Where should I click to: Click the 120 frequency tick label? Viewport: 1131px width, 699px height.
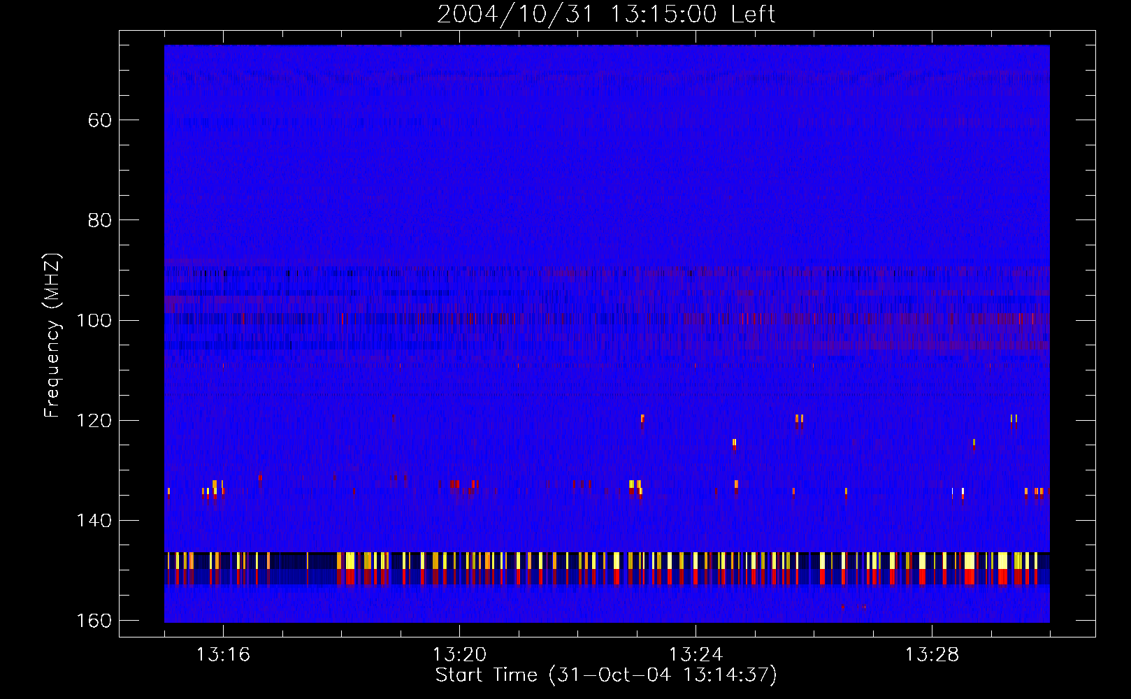94,420
